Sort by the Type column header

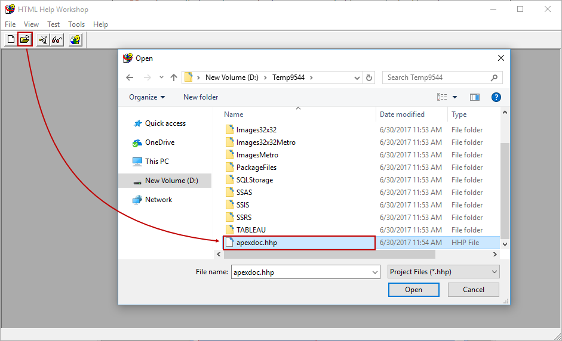point(459,114)
